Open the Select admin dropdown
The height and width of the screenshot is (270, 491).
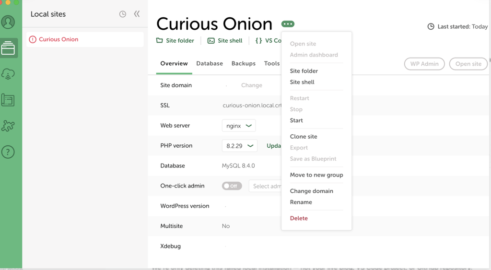click(265, 186)
